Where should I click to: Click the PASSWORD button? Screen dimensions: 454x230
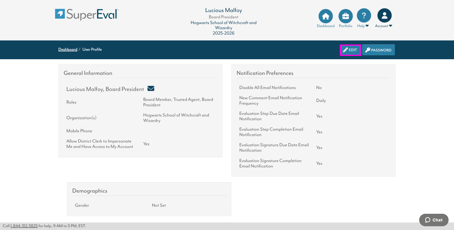(x=378, y=50)
